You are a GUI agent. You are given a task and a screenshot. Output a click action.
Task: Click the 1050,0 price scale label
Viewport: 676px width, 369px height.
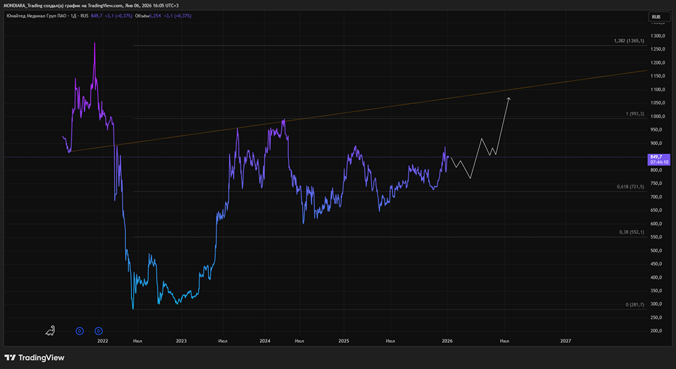coord(658,103)
